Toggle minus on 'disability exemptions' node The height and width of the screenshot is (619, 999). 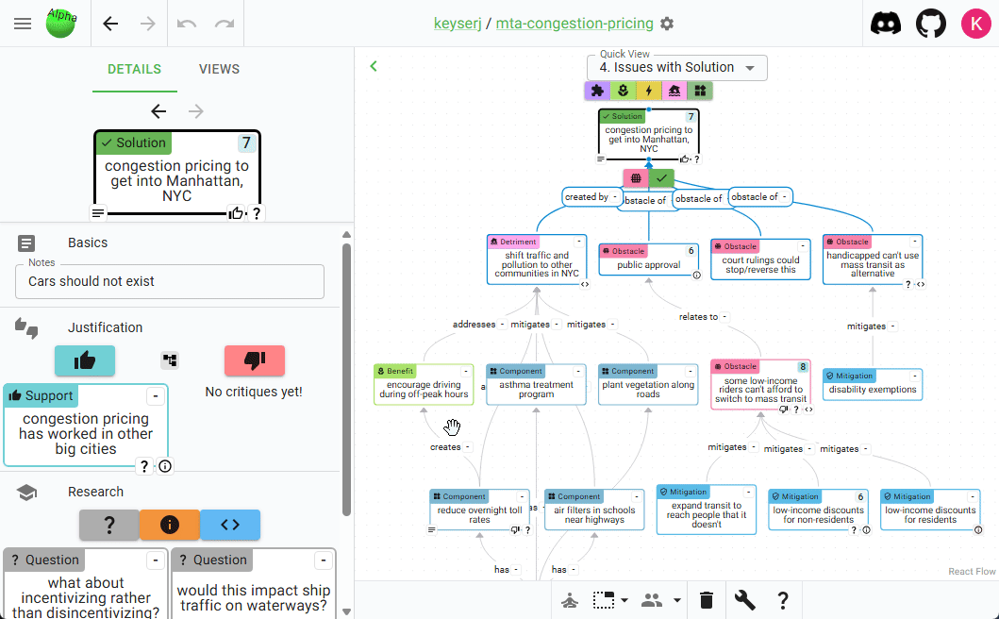914,376
